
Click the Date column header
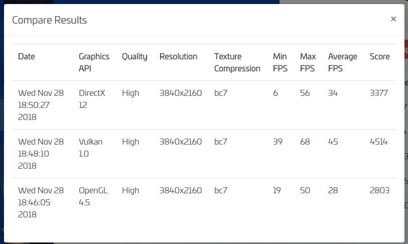click(x=27, y=57)
